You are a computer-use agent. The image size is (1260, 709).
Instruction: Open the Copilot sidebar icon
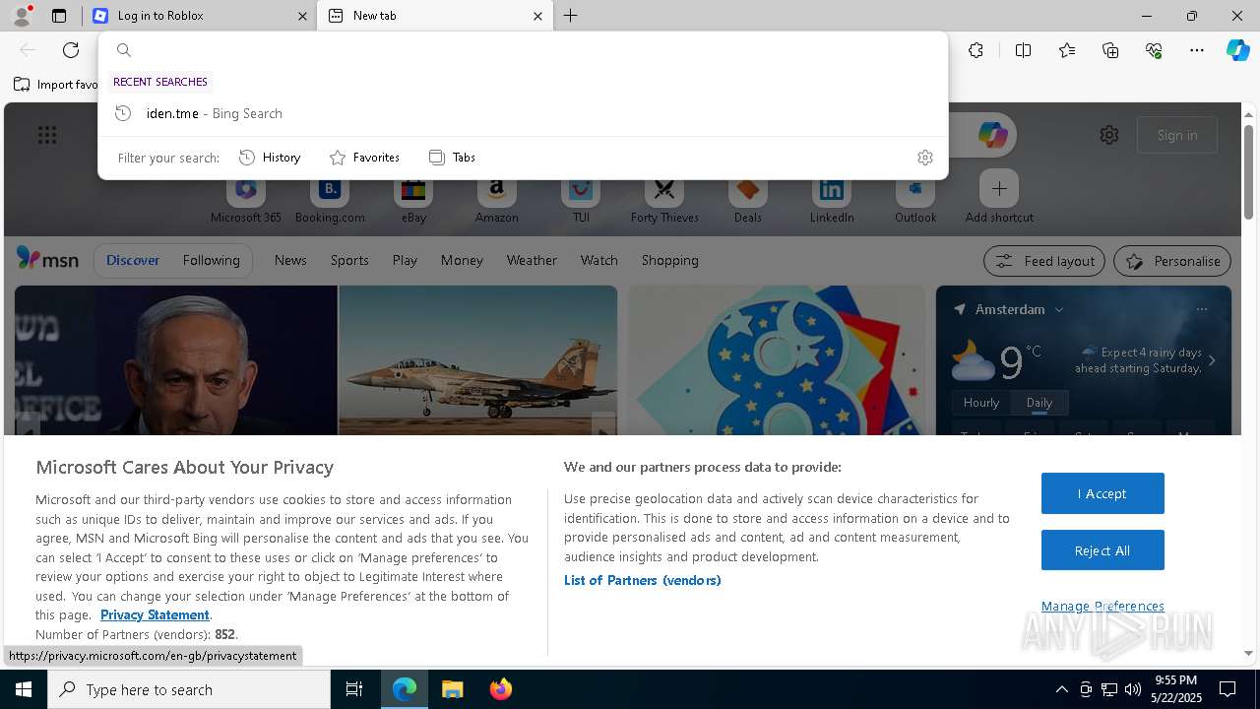pos(1237,50)
